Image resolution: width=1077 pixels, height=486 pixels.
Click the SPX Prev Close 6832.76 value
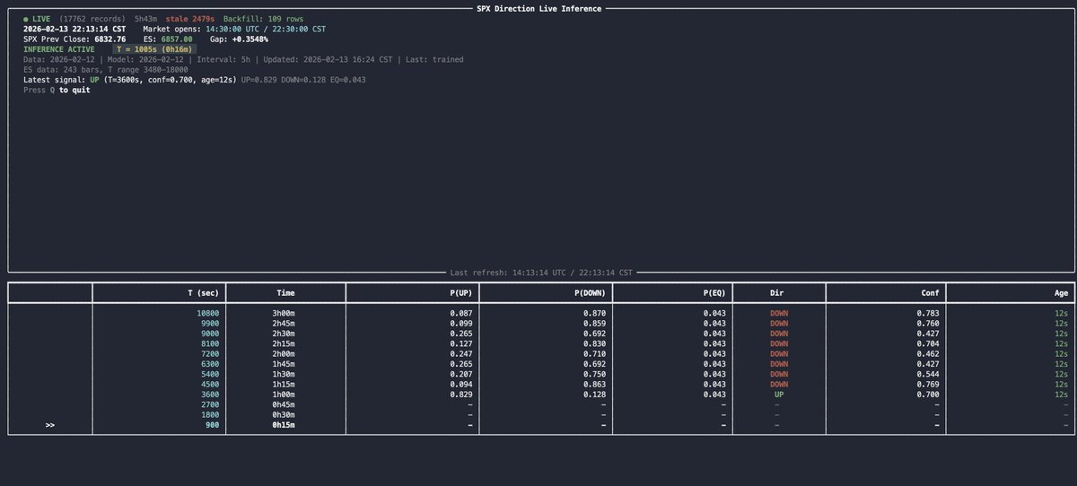[x=74, y=39]
